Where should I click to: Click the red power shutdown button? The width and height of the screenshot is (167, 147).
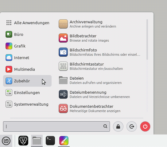(x=145, y=126)
